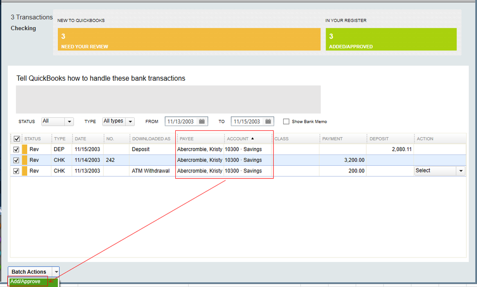Image resolution: width=477 pixels, height=287 pixels.
Task: Select the payment amount 200.00 cell
Action: point(343,171)
